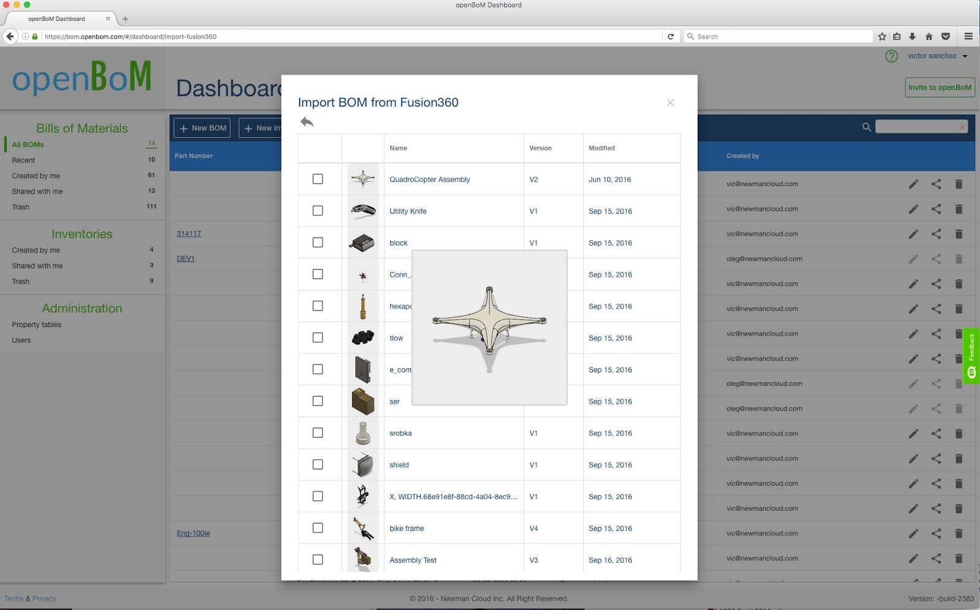Click the share icon in first dashboard row

(936, 184)
